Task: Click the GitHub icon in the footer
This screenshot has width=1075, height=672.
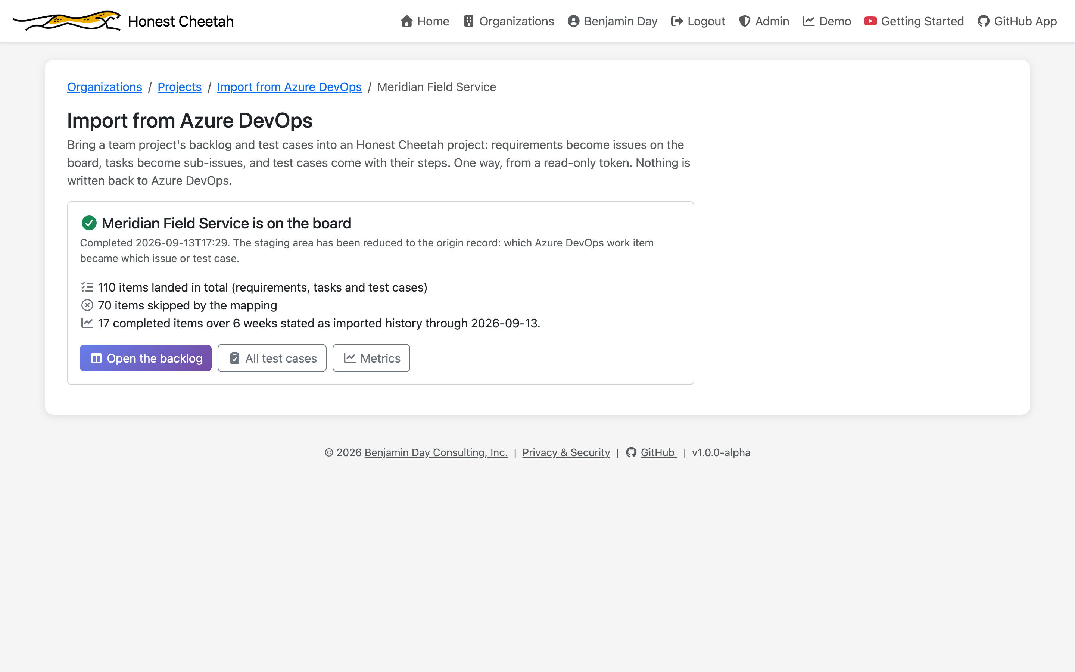Action: [631, 452]
